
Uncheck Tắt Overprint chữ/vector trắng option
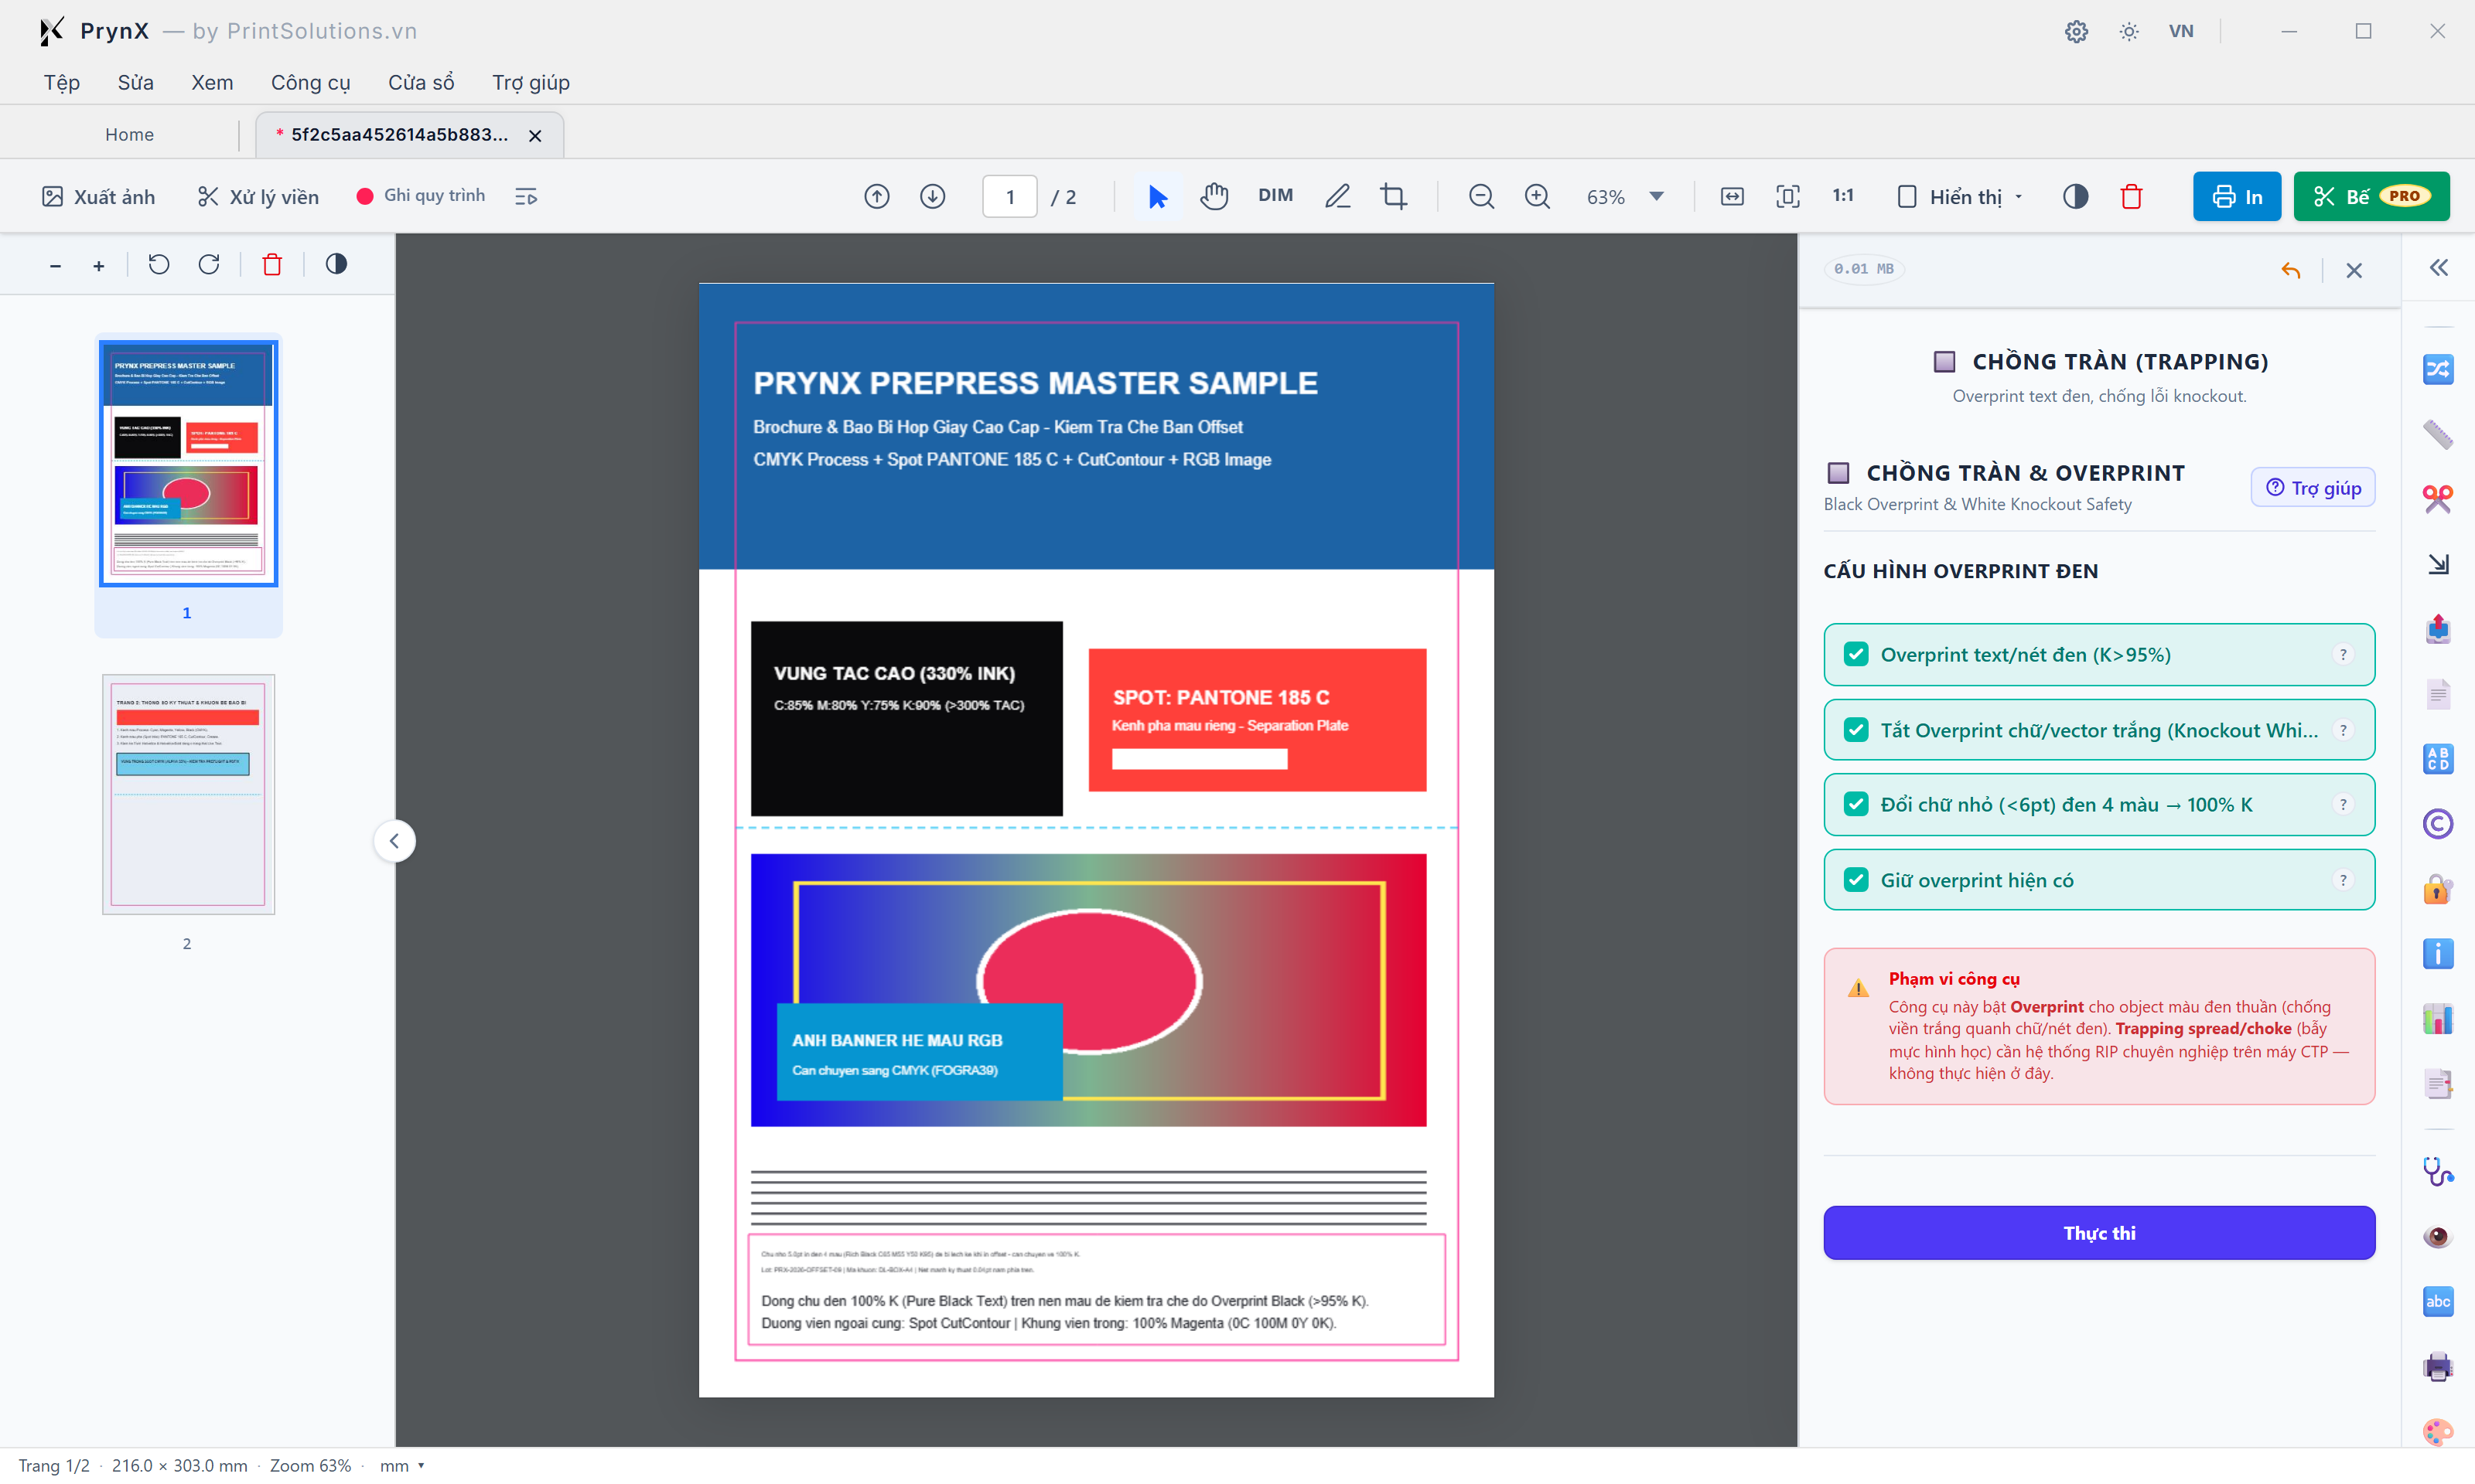click(1855, 730)
